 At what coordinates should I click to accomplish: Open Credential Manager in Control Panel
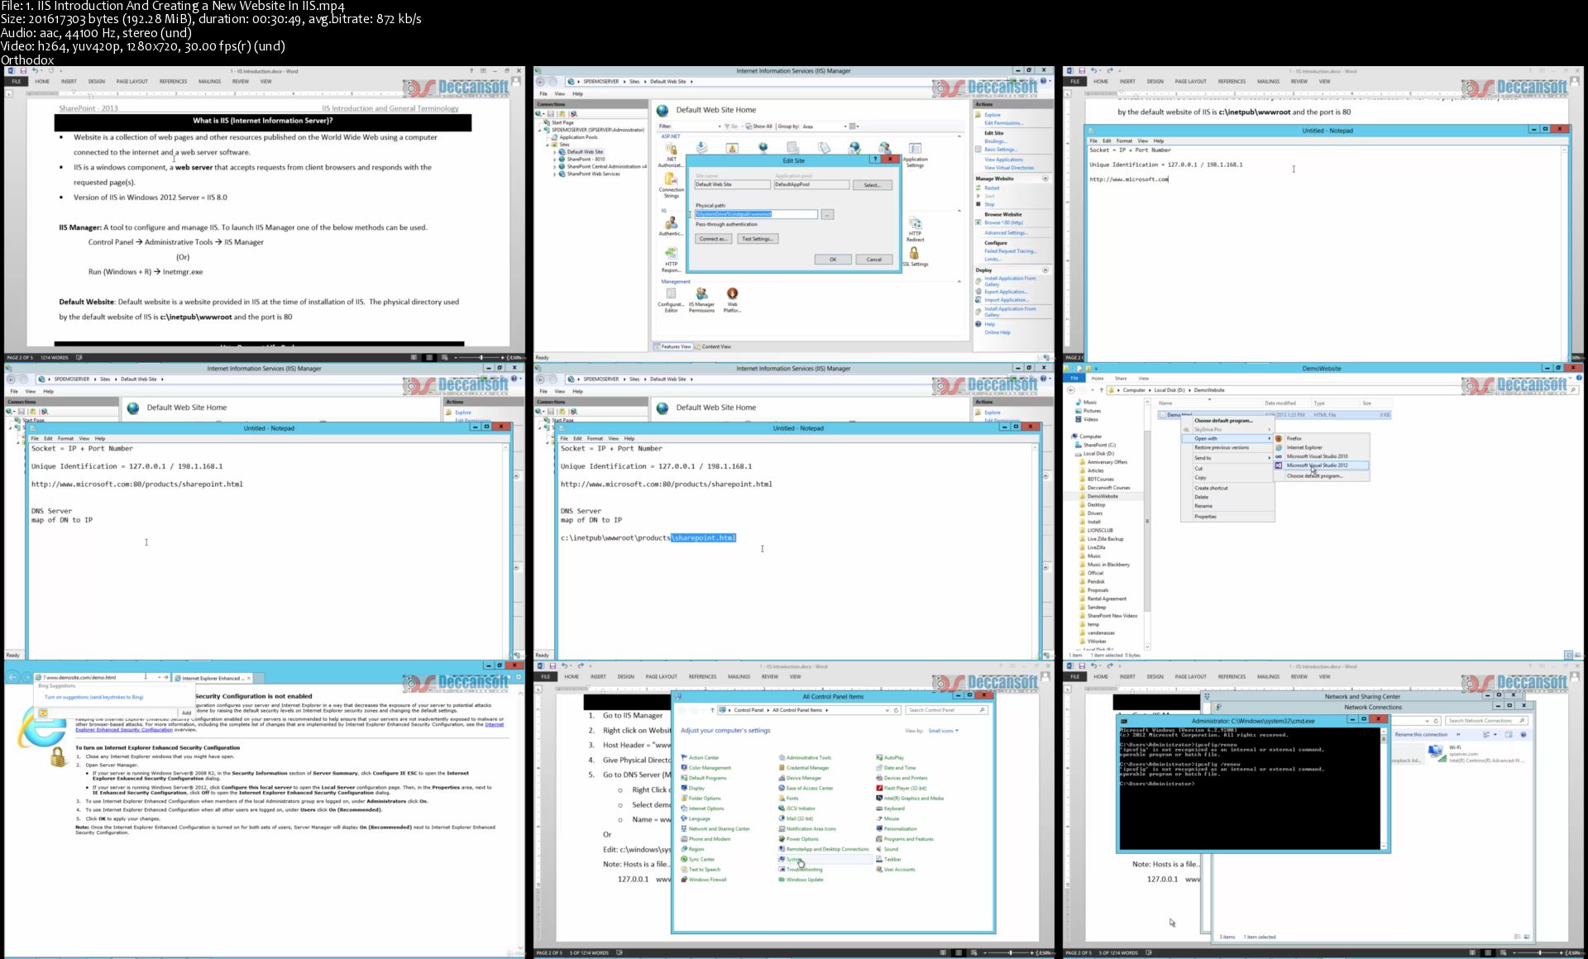(804, 768)
